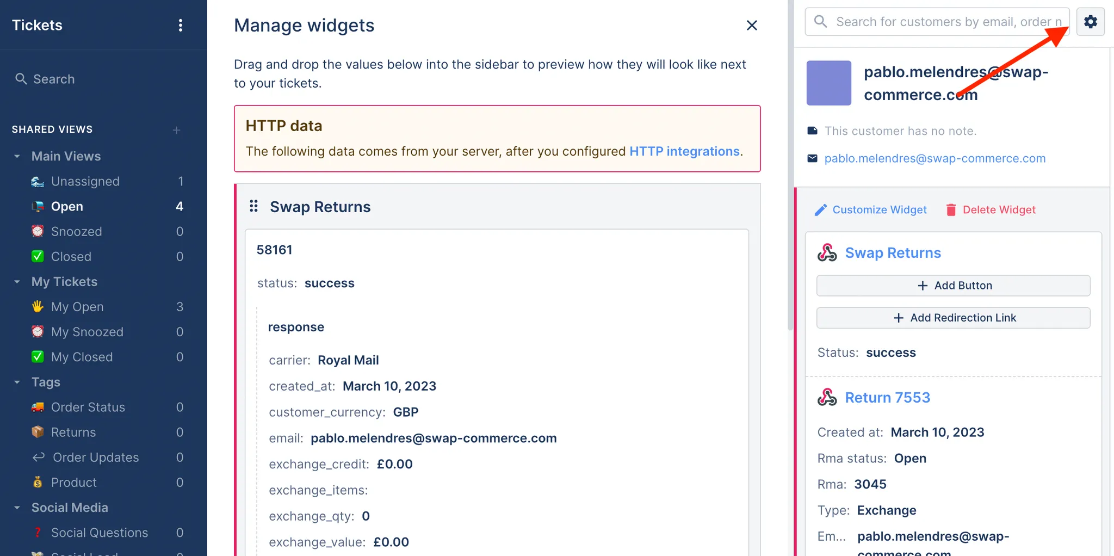Click the Manage widgets vertical scrollbar
Image resolution: width=1114 pixels, height=556 pixels.
pyautogui.click(x=790, y=165)
